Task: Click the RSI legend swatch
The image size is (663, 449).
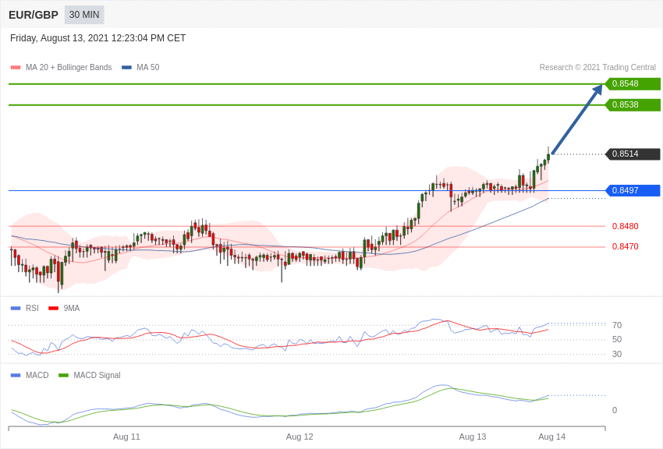Action: pyautogui.click(x=16, y=309)
